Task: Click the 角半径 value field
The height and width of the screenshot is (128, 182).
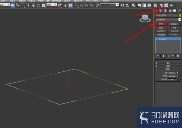Action: (172, 80)
